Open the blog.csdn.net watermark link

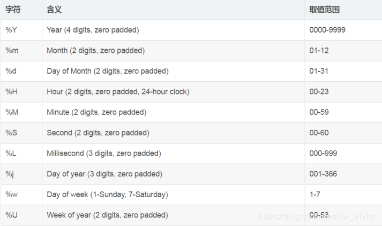318,216
